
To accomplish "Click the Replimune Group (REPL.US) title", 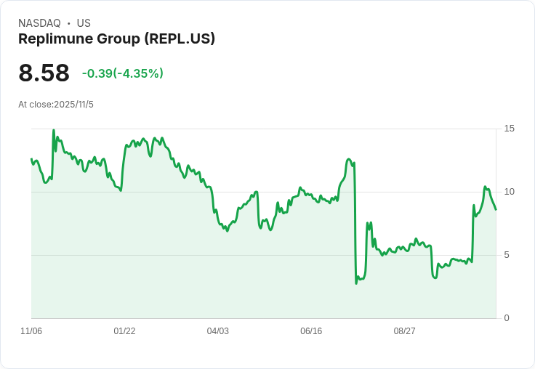I will tap(116, 39).
